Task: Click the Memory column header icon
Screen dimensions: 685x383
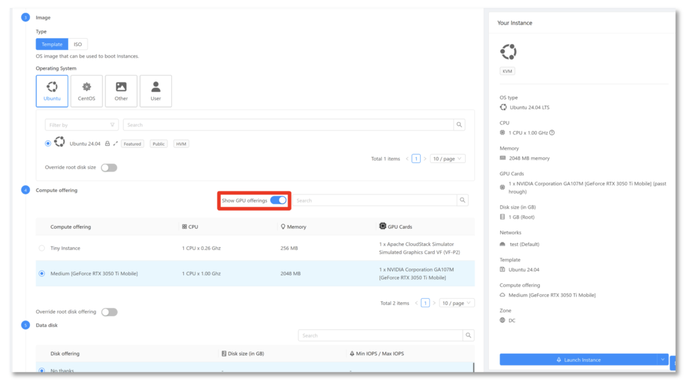Action: [283, 227]
